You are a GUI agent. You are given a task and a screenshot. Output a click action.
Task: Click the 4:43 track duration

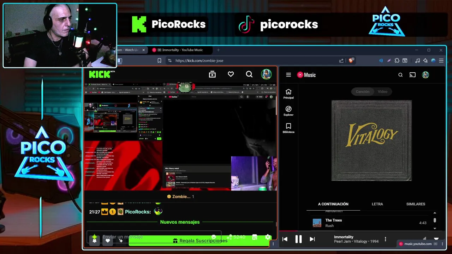point(423,223)
